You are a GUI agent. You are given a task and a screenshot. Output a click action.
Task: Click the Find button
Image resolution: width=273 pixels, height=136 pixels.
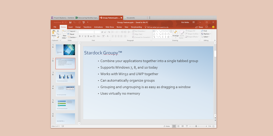(204, 31)
